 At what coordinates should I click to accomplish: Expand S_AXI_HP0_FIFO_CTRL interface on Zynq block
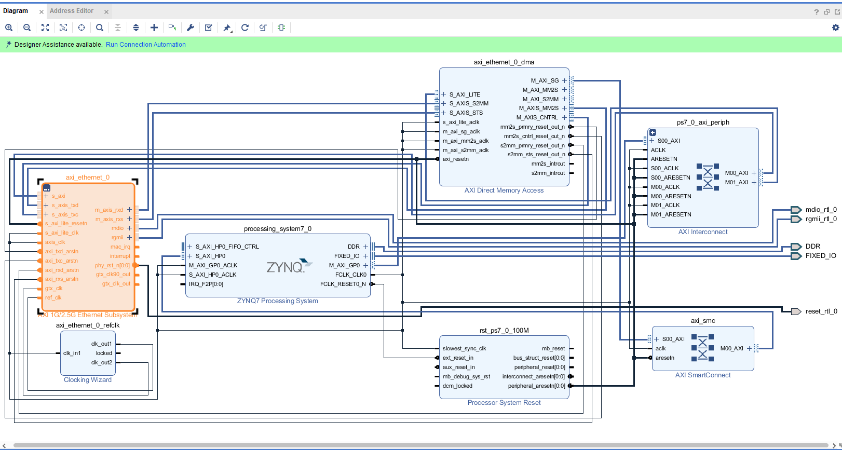point(190,247)
